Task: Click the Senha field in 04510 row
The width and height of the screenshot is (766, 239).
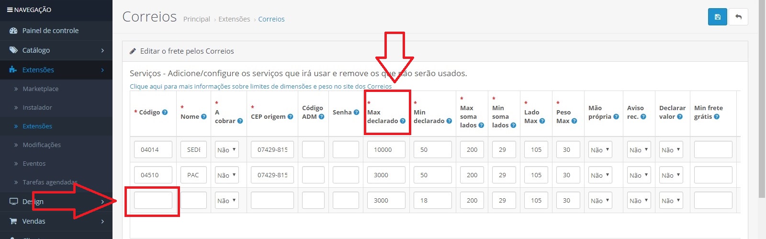Action: coord(346,175)
